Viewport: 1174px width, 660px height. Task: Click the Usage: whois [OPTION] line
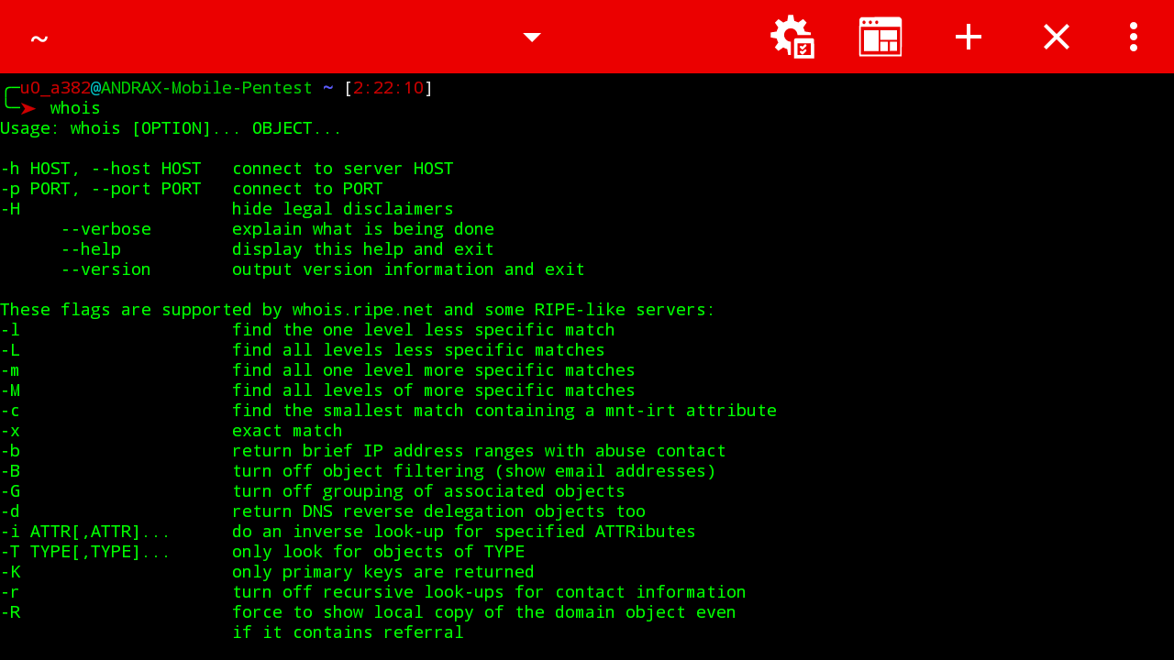pyautogui.click(x=171, y=128)
